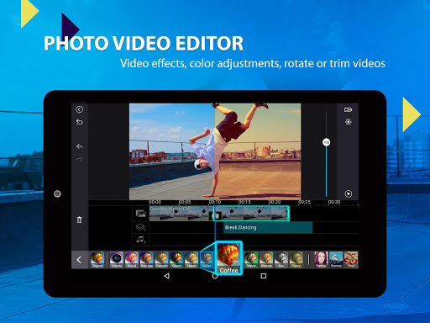Click the export/produce video icon

coord(348,109)
